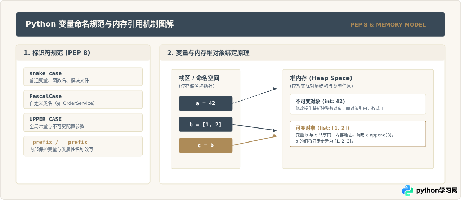Select the snake_case naming card
The height and width of the screenshot is (200, 461).
coord(83,76)
